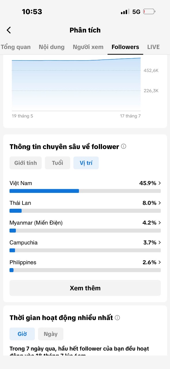Open the LIVE tab
Image resolution: width=170 pixels, height=369 pixels.
[x=153, y=47]
